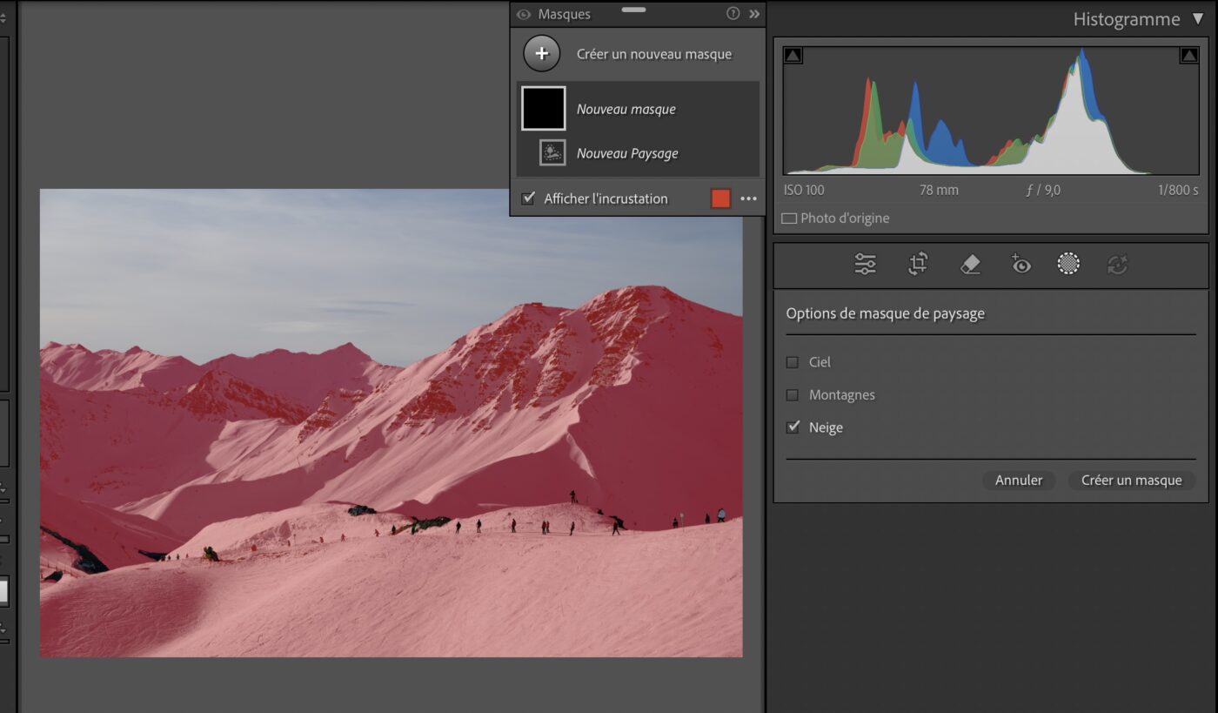Click the Edit sliders tool icon

[865, 265]
